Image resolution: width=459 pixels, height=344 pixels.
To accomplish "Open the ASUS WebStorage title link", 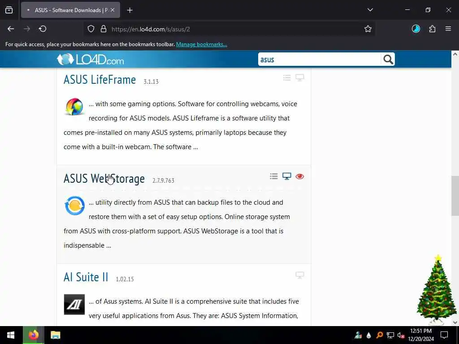I will (104, 178).
